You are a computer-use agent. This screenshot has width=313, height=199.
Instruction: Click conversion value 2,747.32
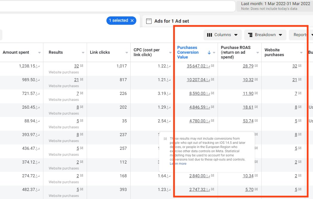[199, 190]
